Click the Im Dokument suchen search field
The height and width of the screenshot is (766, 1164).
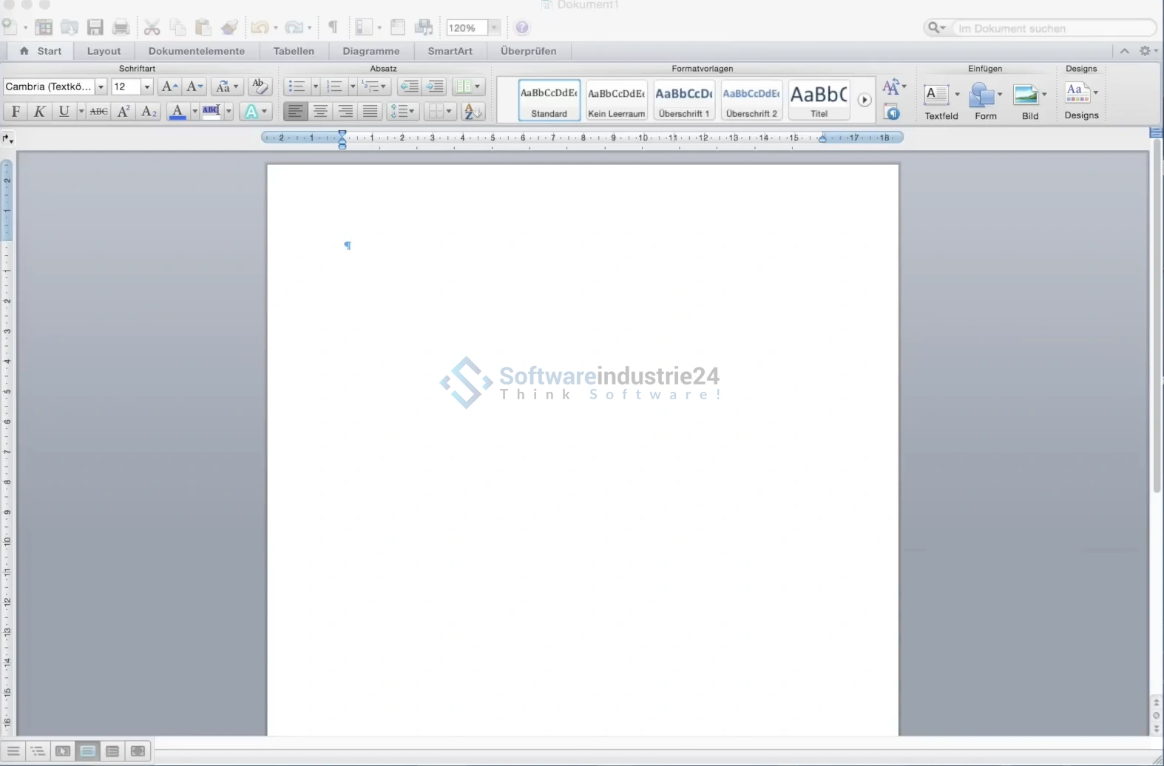tap(1052, 28)
